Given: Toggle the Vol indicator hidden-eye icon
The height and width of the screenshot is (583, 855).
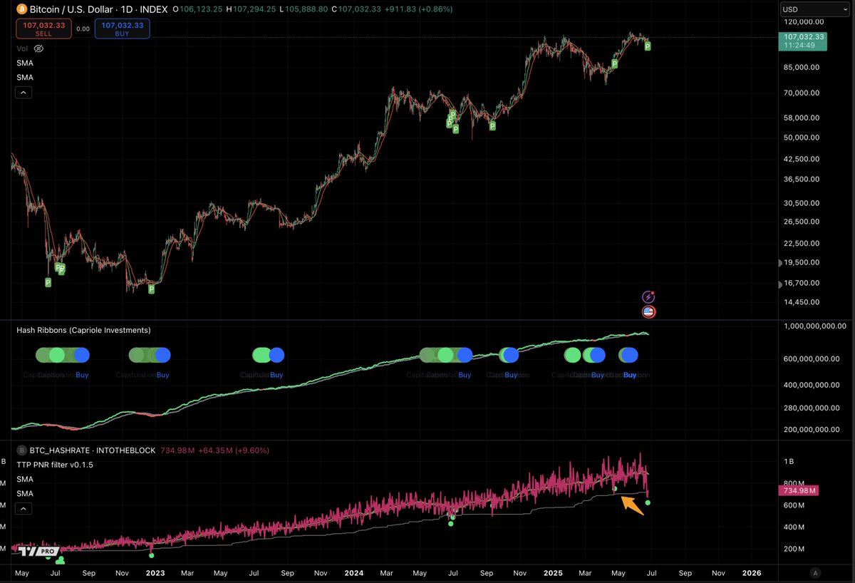Looking at the screenshot, I should coord(39,48).
